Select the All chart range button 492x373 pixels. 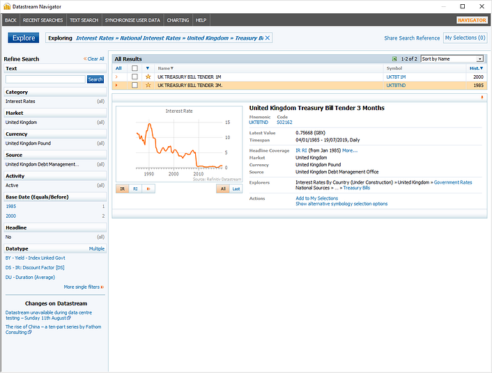pos(223,189)
